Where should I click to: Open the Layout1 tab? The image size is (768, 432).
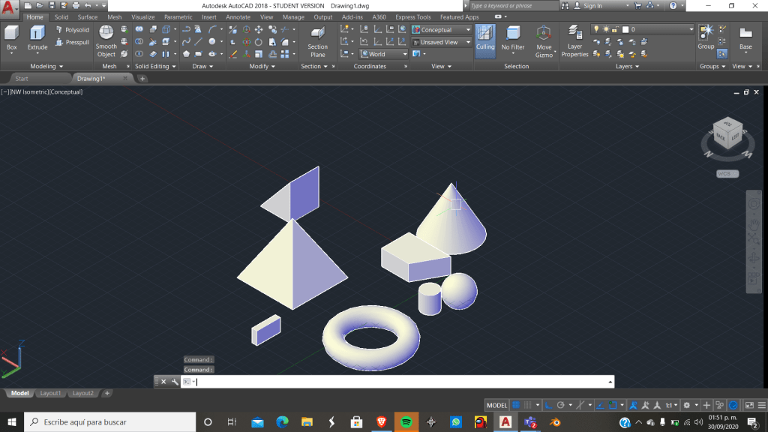50,393
